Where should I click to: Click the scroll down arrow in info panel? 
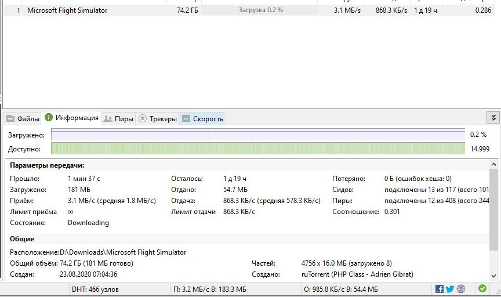pos(493,276)
